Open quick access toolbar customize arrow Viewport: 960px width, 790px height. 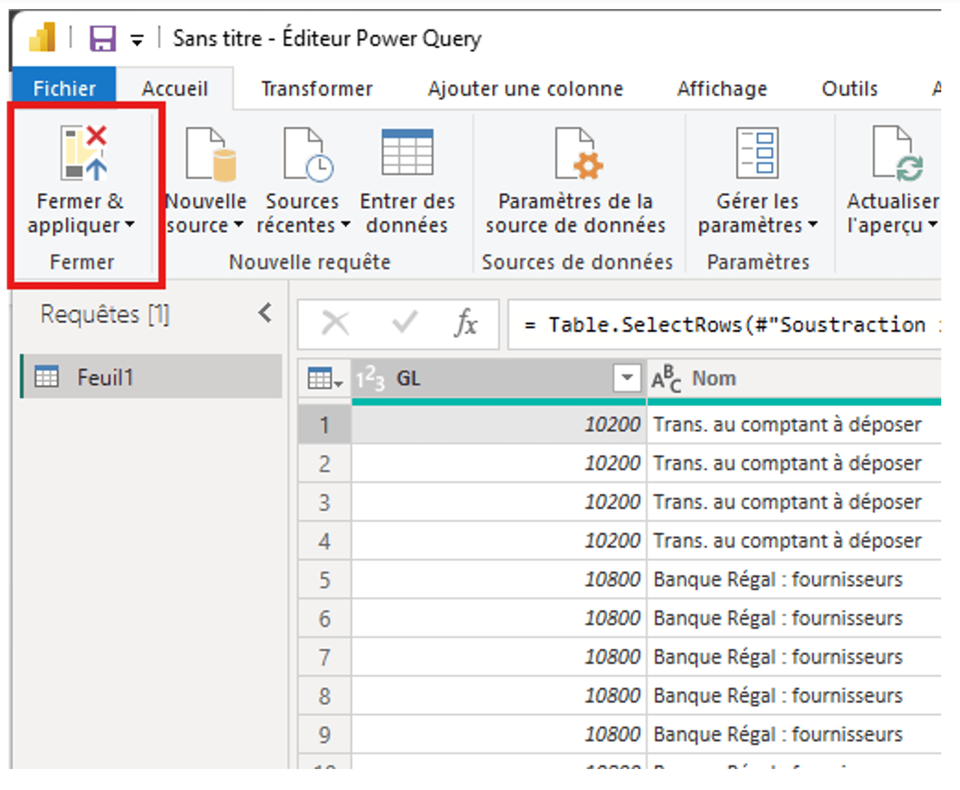pyautogui.click(x=137, y=40)
